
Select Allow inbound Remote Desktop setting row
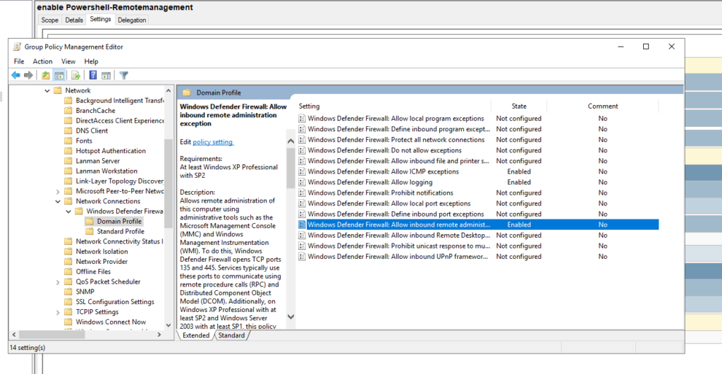point(478,236)
